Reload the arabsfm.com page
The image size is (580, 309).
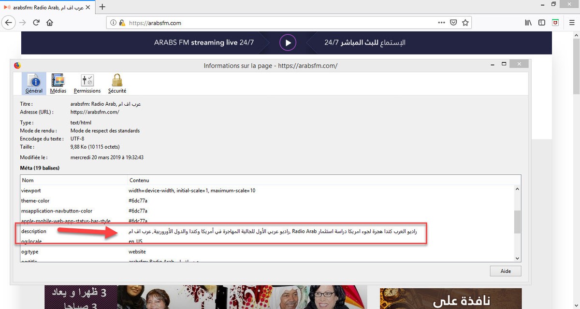tap(36, 22)
